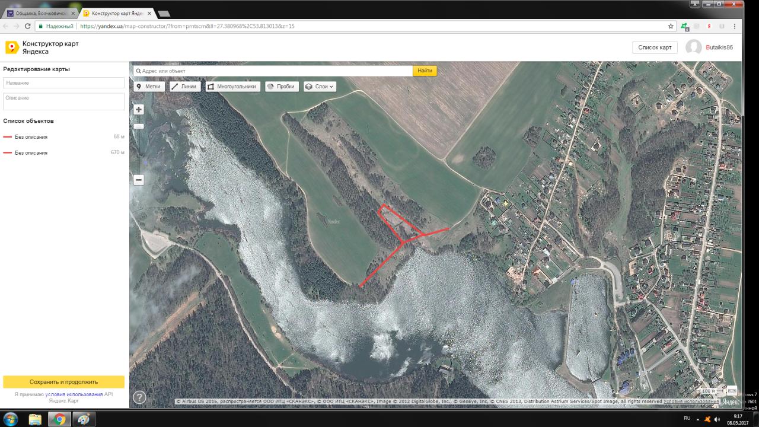
Task: Follow the условия использования link in sidebar
Action: tap(74, 394)
